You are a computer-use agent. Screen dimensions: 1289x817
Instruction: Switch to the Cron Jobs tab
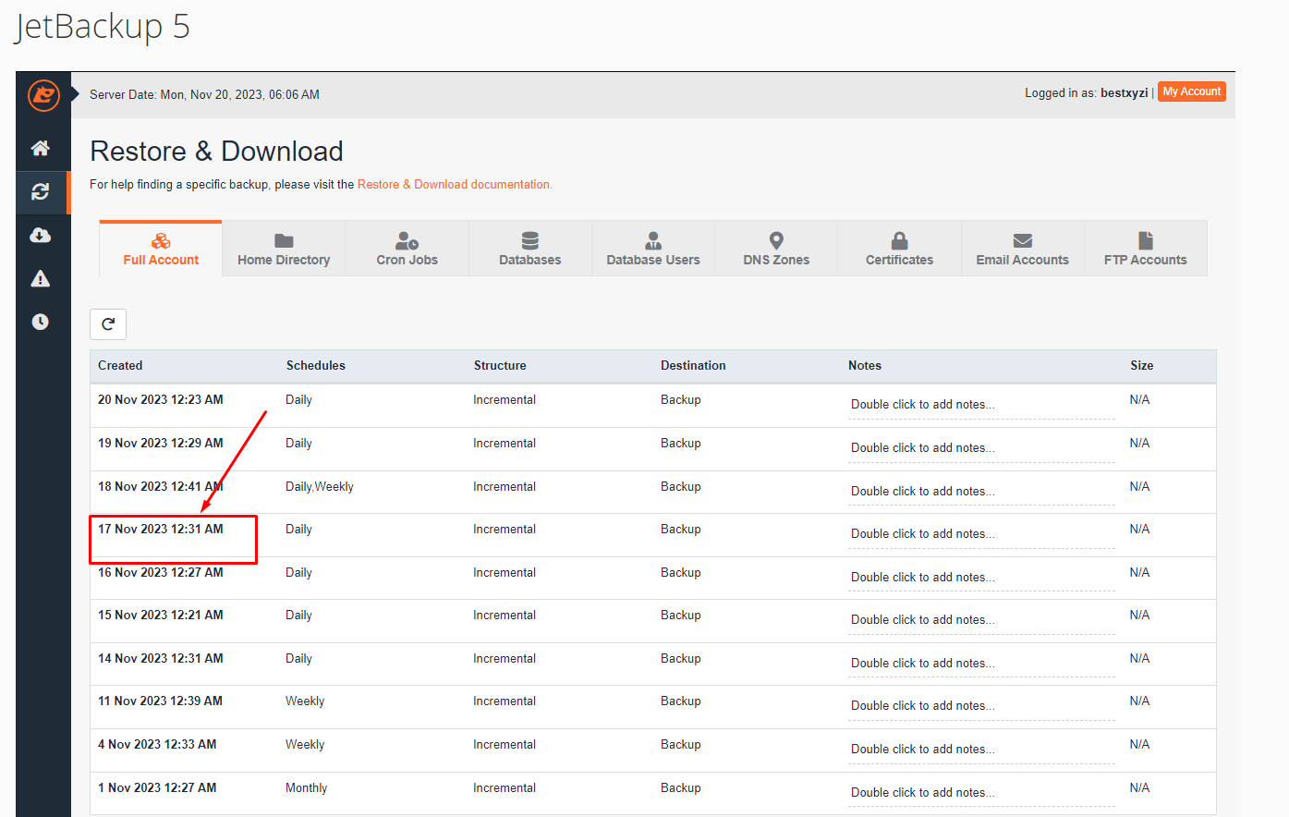point(407,249)
